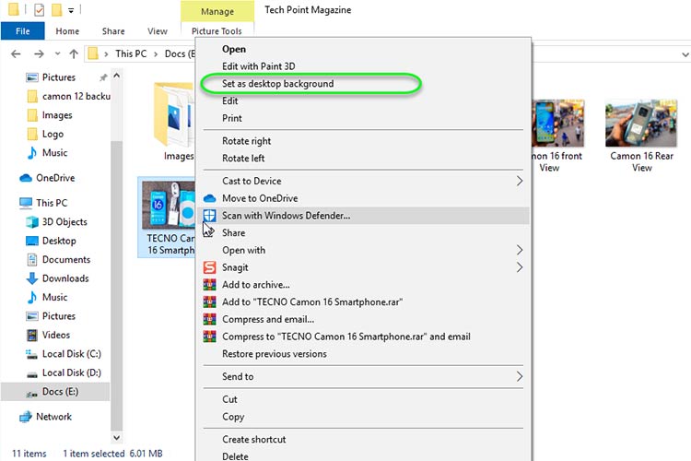Image resolution: width=691 pixels, height=461 pixels.
Task: Select the Camon 16 front View image
Action: click(x=558, y=123)
